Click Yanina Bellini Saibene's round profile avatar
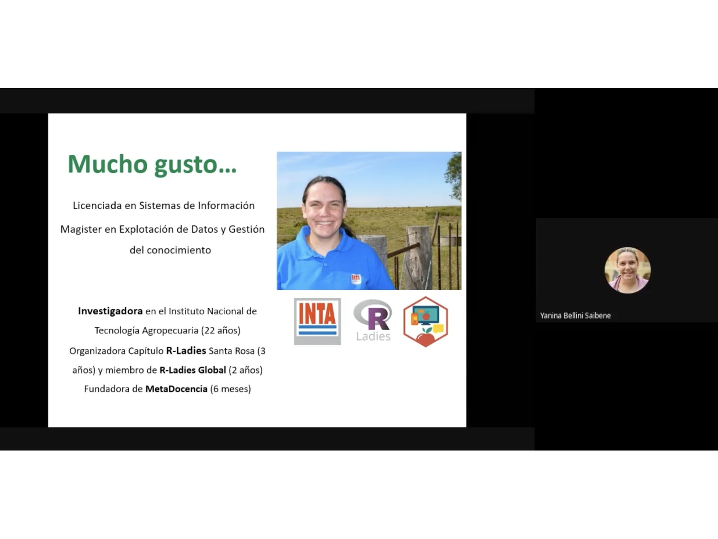 tap(627, 270)
